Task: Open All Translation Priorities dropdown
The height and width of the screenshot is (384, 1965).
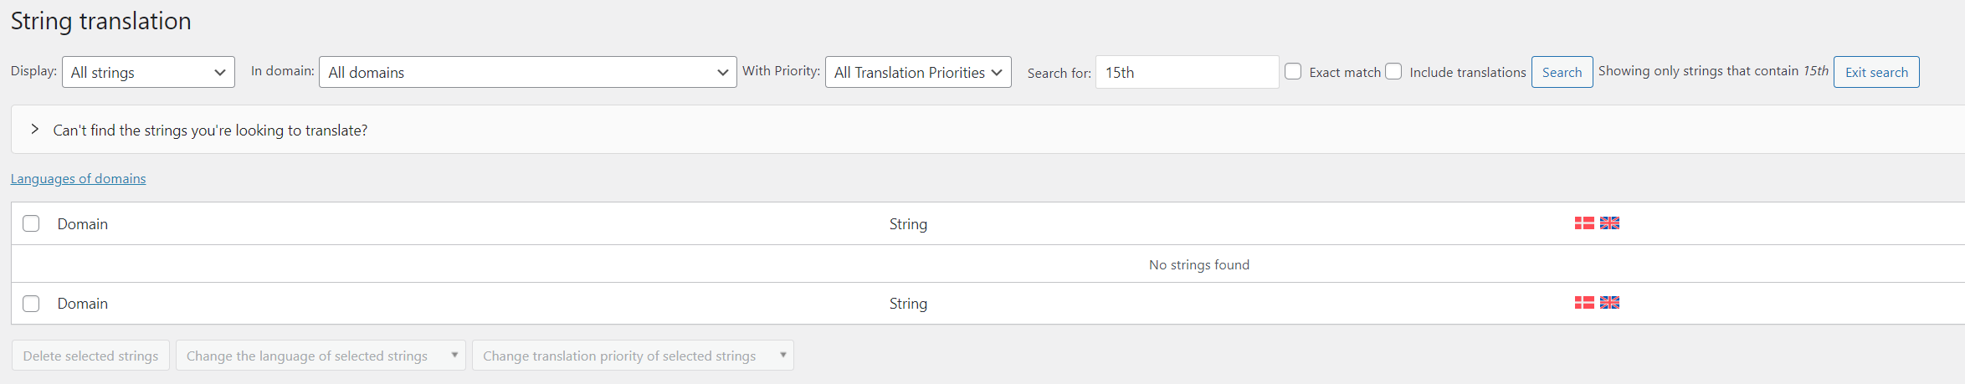Action: (918, 73)
